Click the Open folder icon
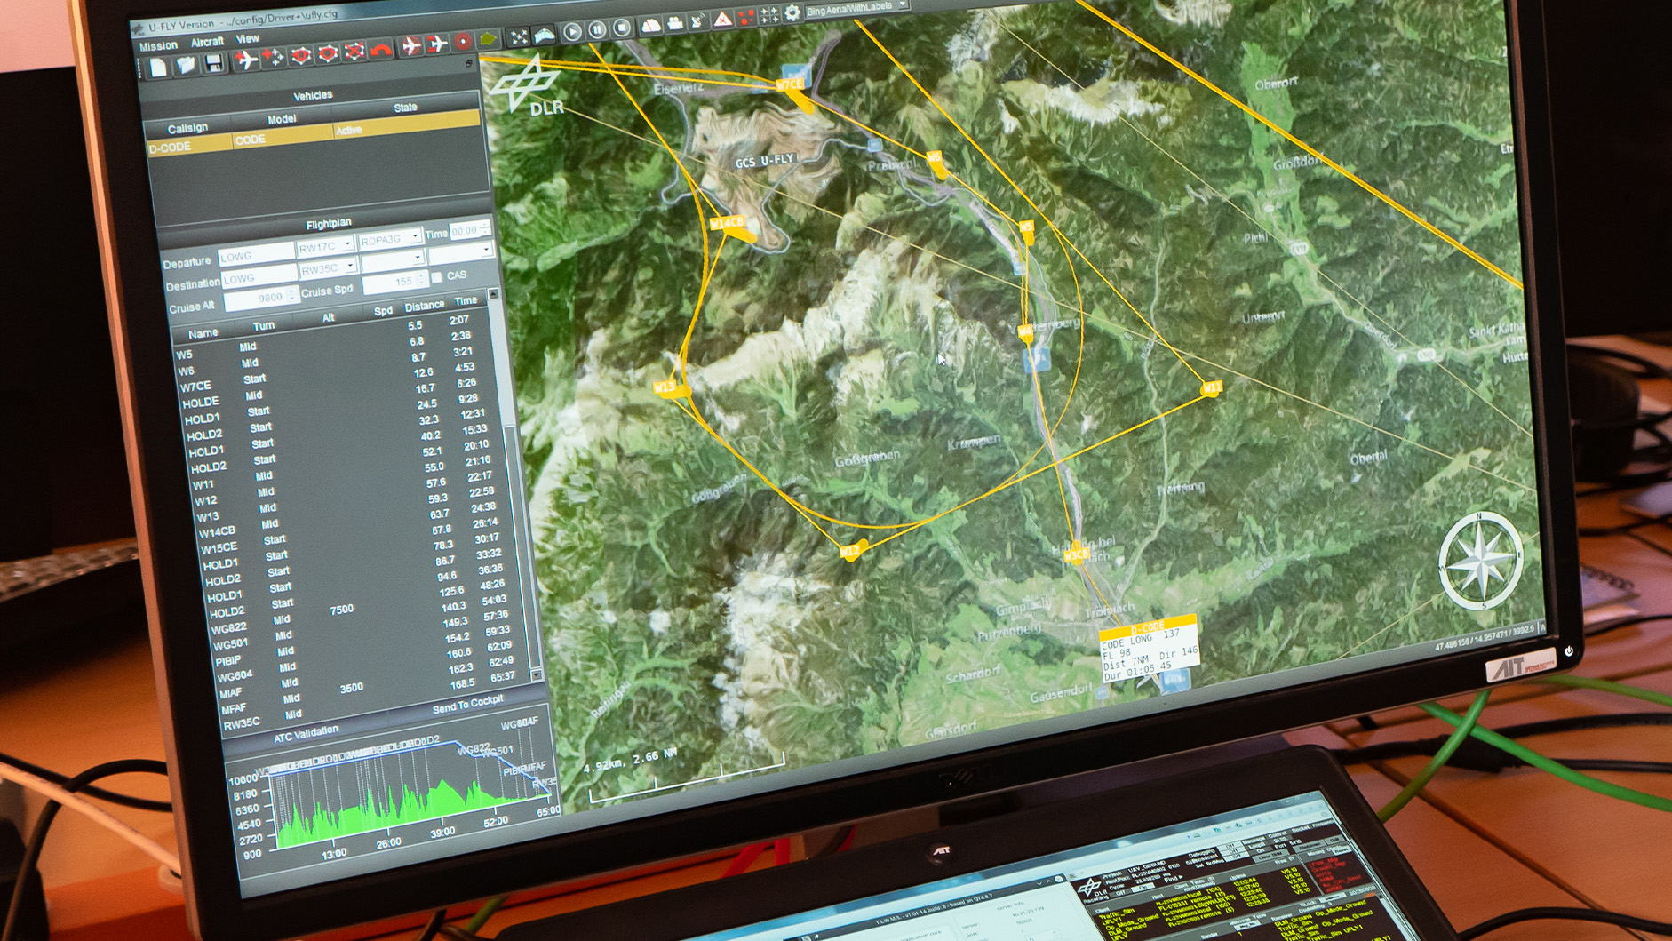The image size is (1672, 941). point(186,65)
